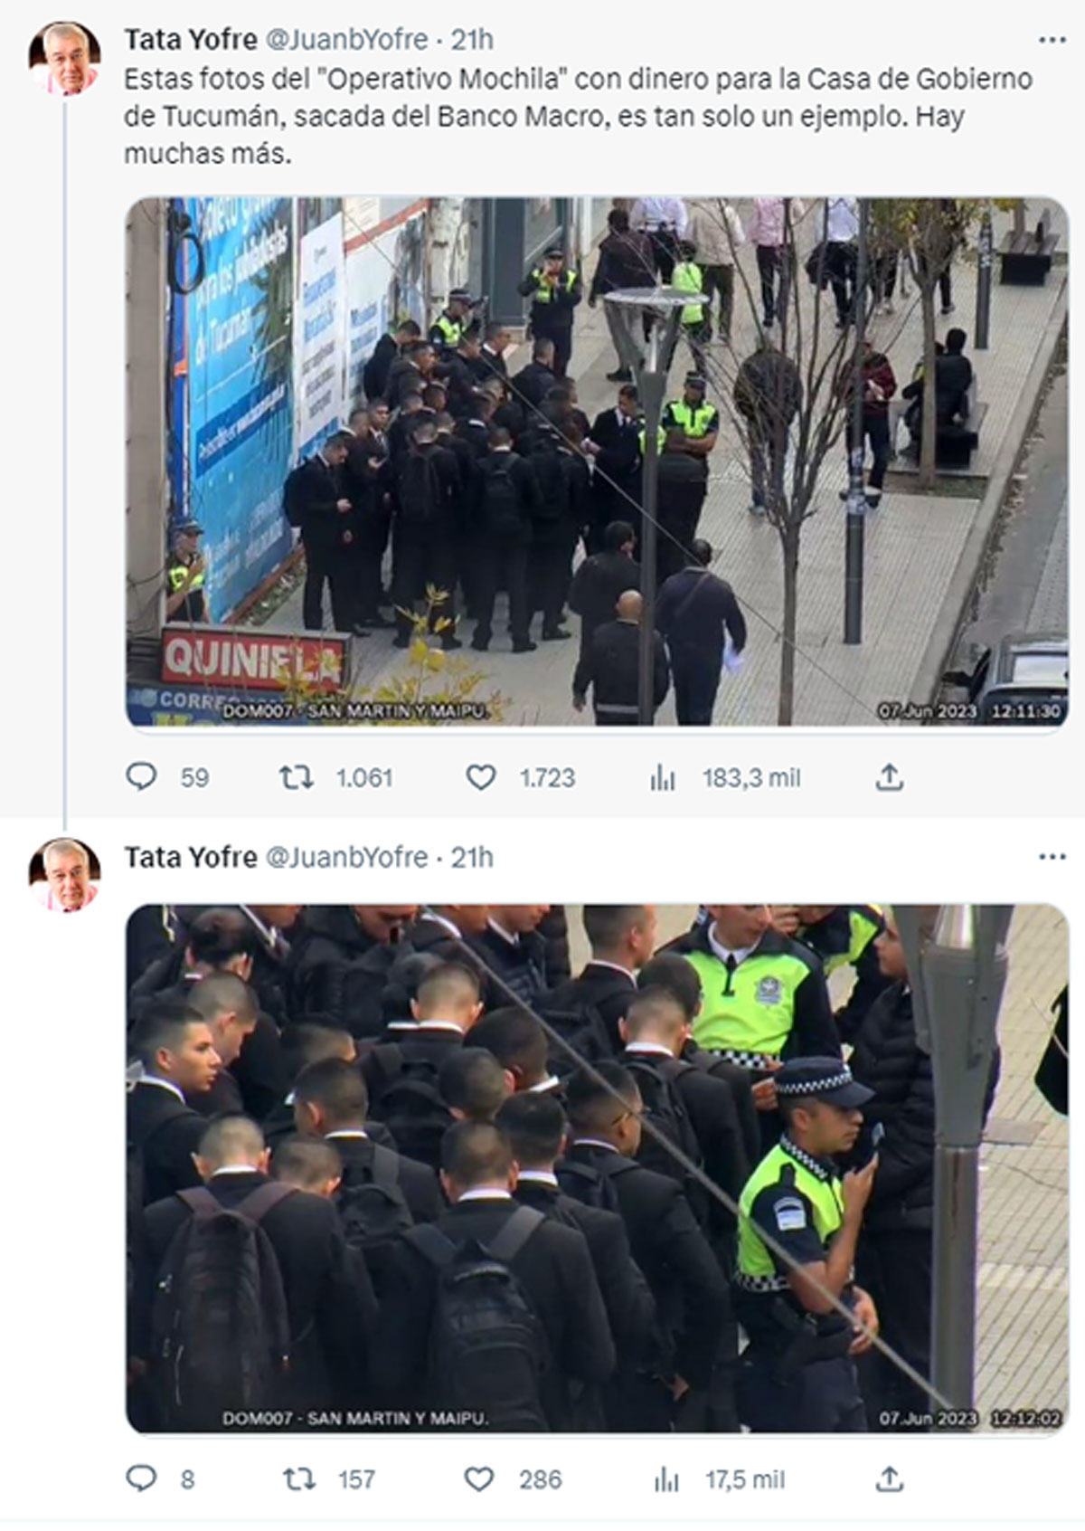
Task: Open reply icon on first tweet
Action: 141,776
